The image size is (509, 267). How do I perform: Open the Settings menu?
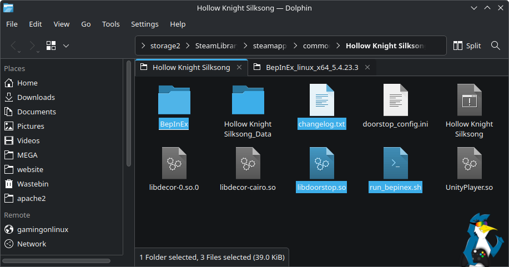pyautogui.click(x=144, y=24)
